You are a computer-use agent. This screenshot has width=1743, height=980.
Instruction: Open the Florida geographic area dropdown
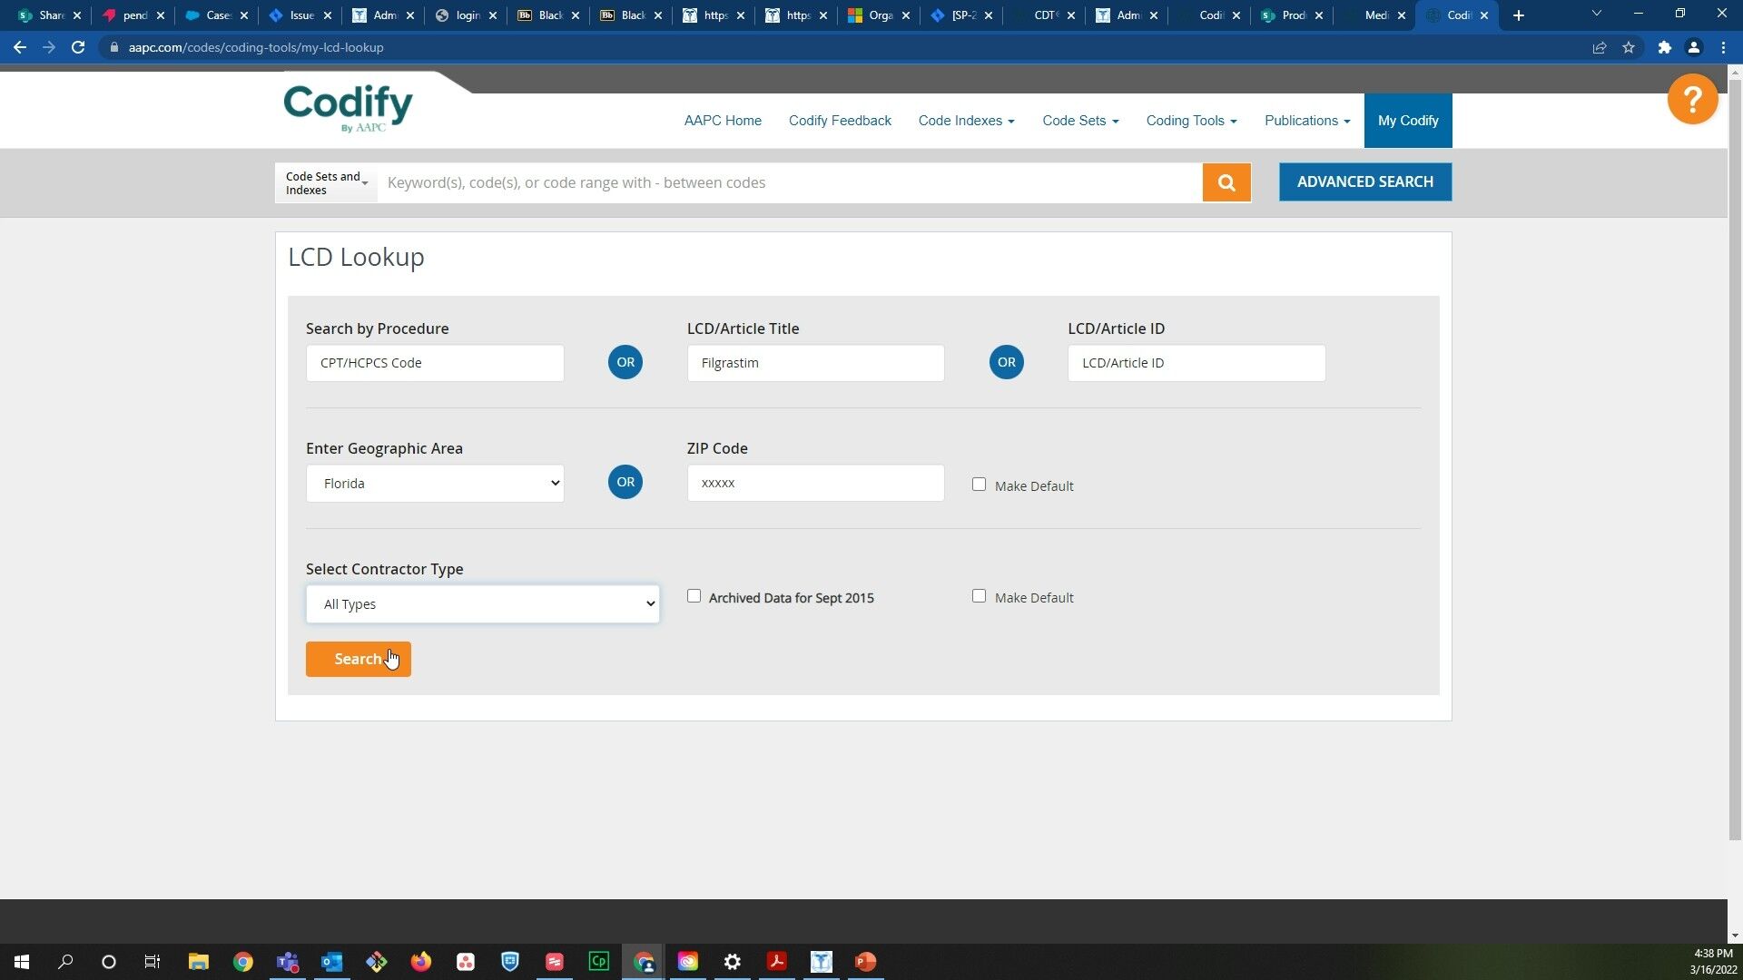[434, 483]
